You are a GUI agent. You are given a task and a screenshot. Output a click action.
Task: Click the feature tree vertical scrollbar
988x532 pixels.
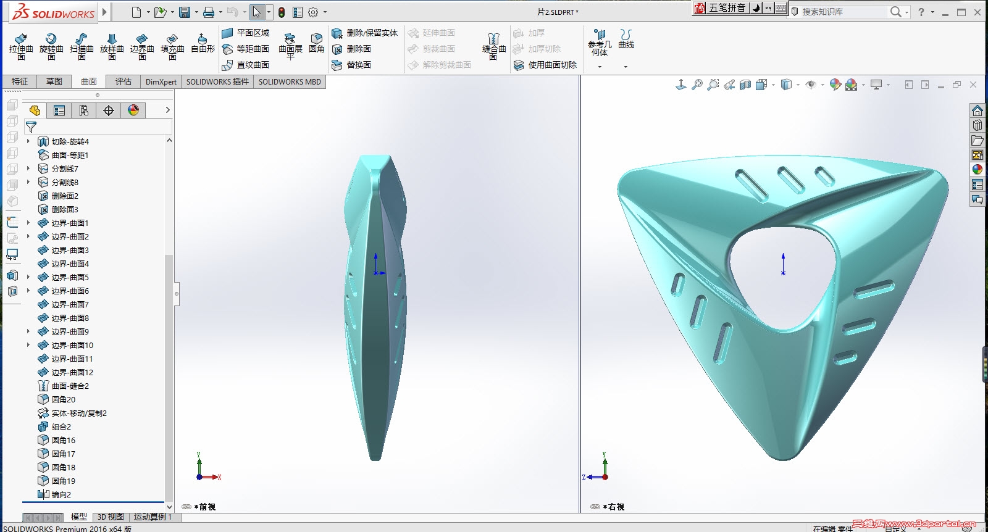(x=169, y=380)
